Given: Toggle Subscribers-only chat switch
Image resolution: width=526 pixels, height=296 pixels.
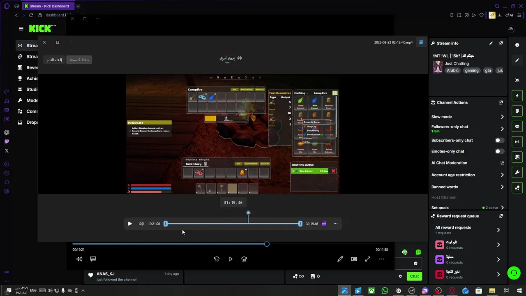Looking at the screenshot, I should tap(499, 140).
